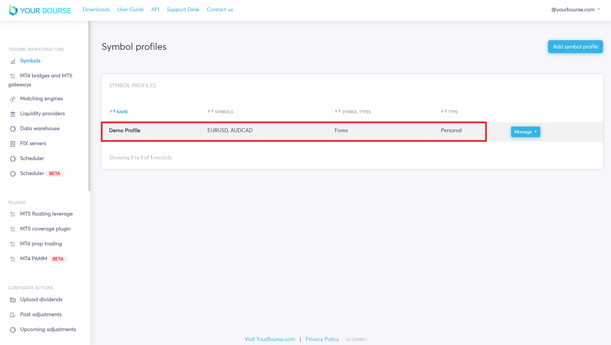Click the FIX servers icon
The height and width of the screenshot is (345, 611).
click(13, 144)
